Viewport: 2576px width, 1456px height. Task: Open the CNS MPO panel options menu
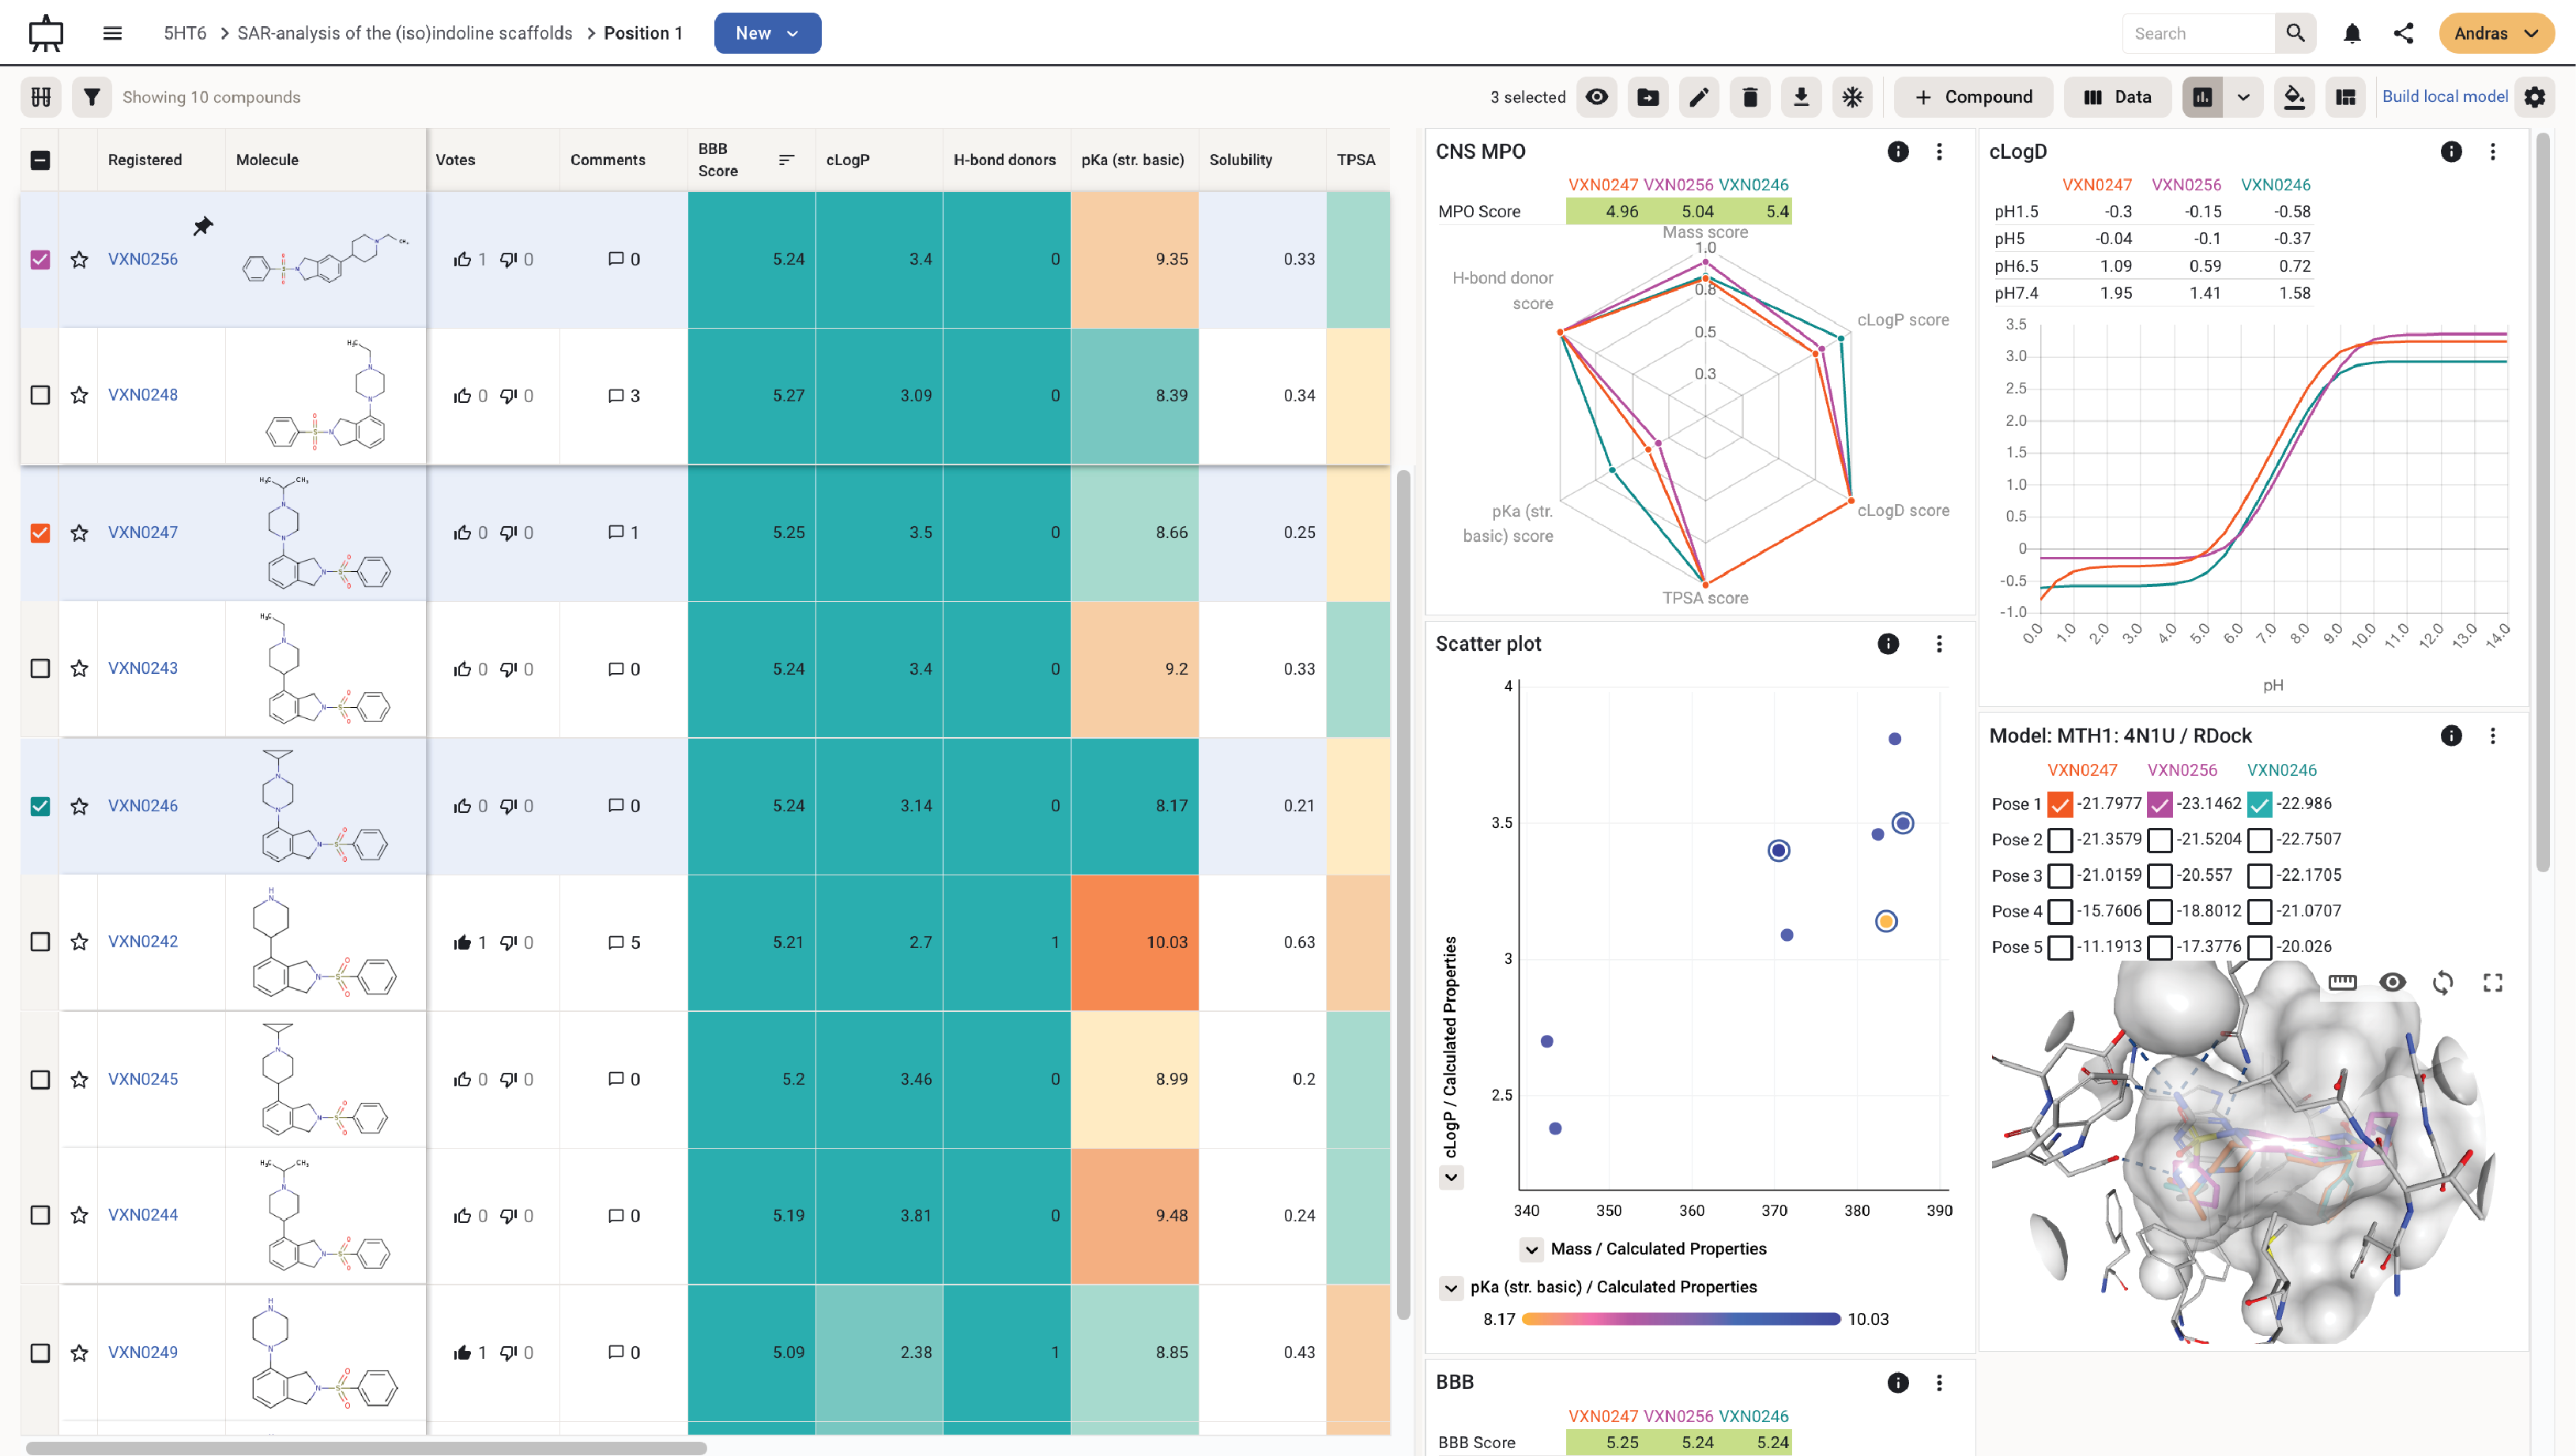click(x=1939, y=152)
